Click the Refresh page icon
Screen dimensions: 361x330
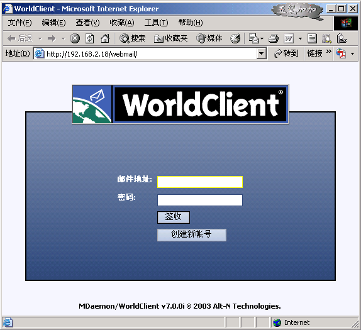pos(90,38)
